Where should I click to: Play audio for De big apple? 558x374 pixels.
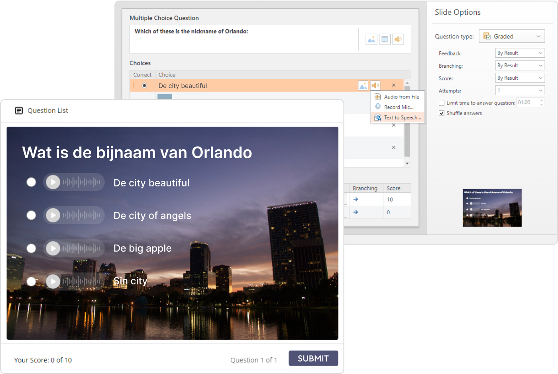tap(53, 248)
